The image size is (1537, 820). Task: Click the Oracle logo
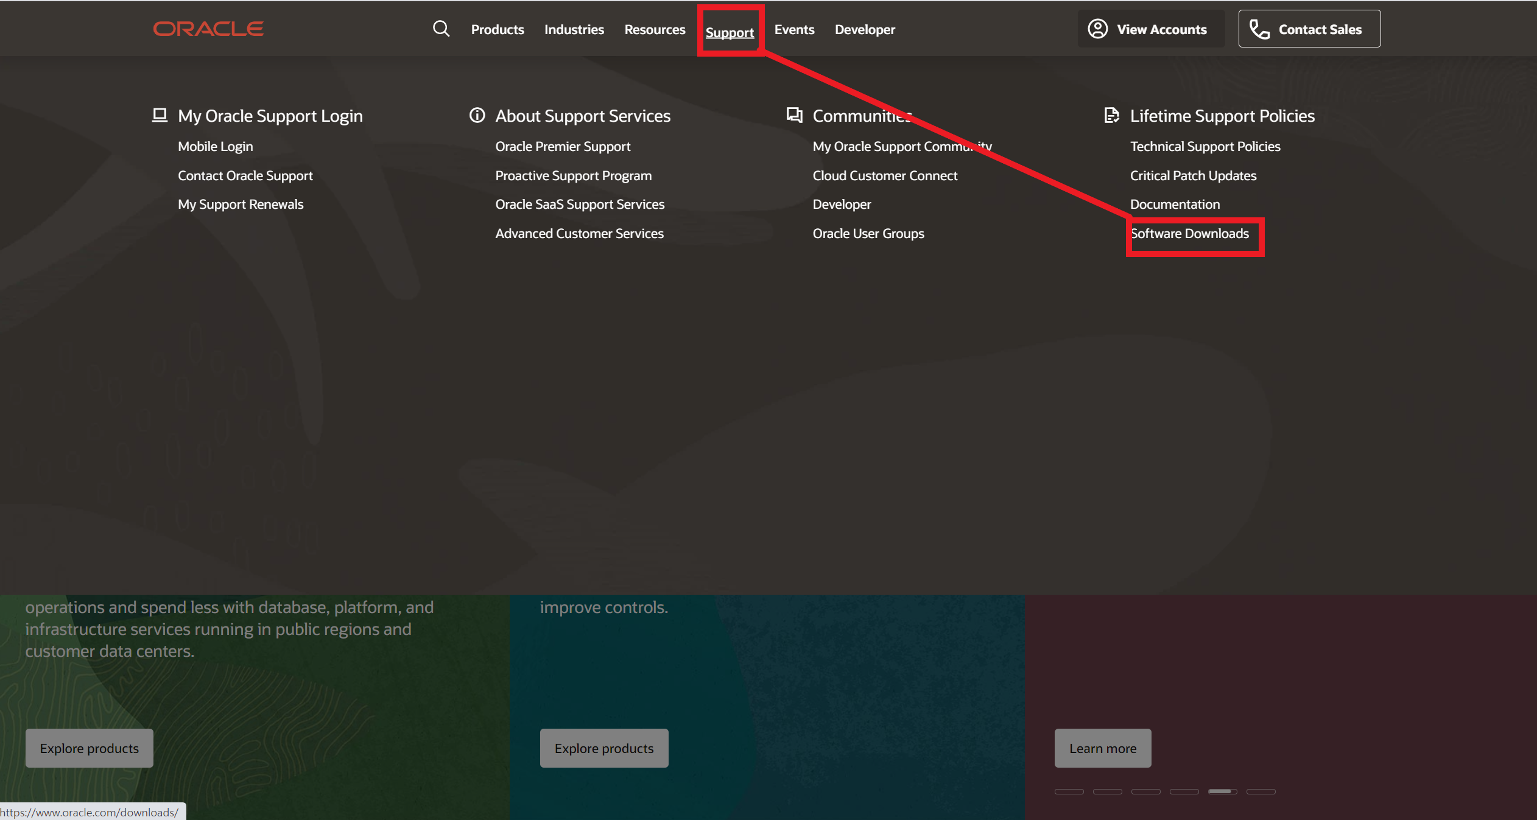(208, 29)
